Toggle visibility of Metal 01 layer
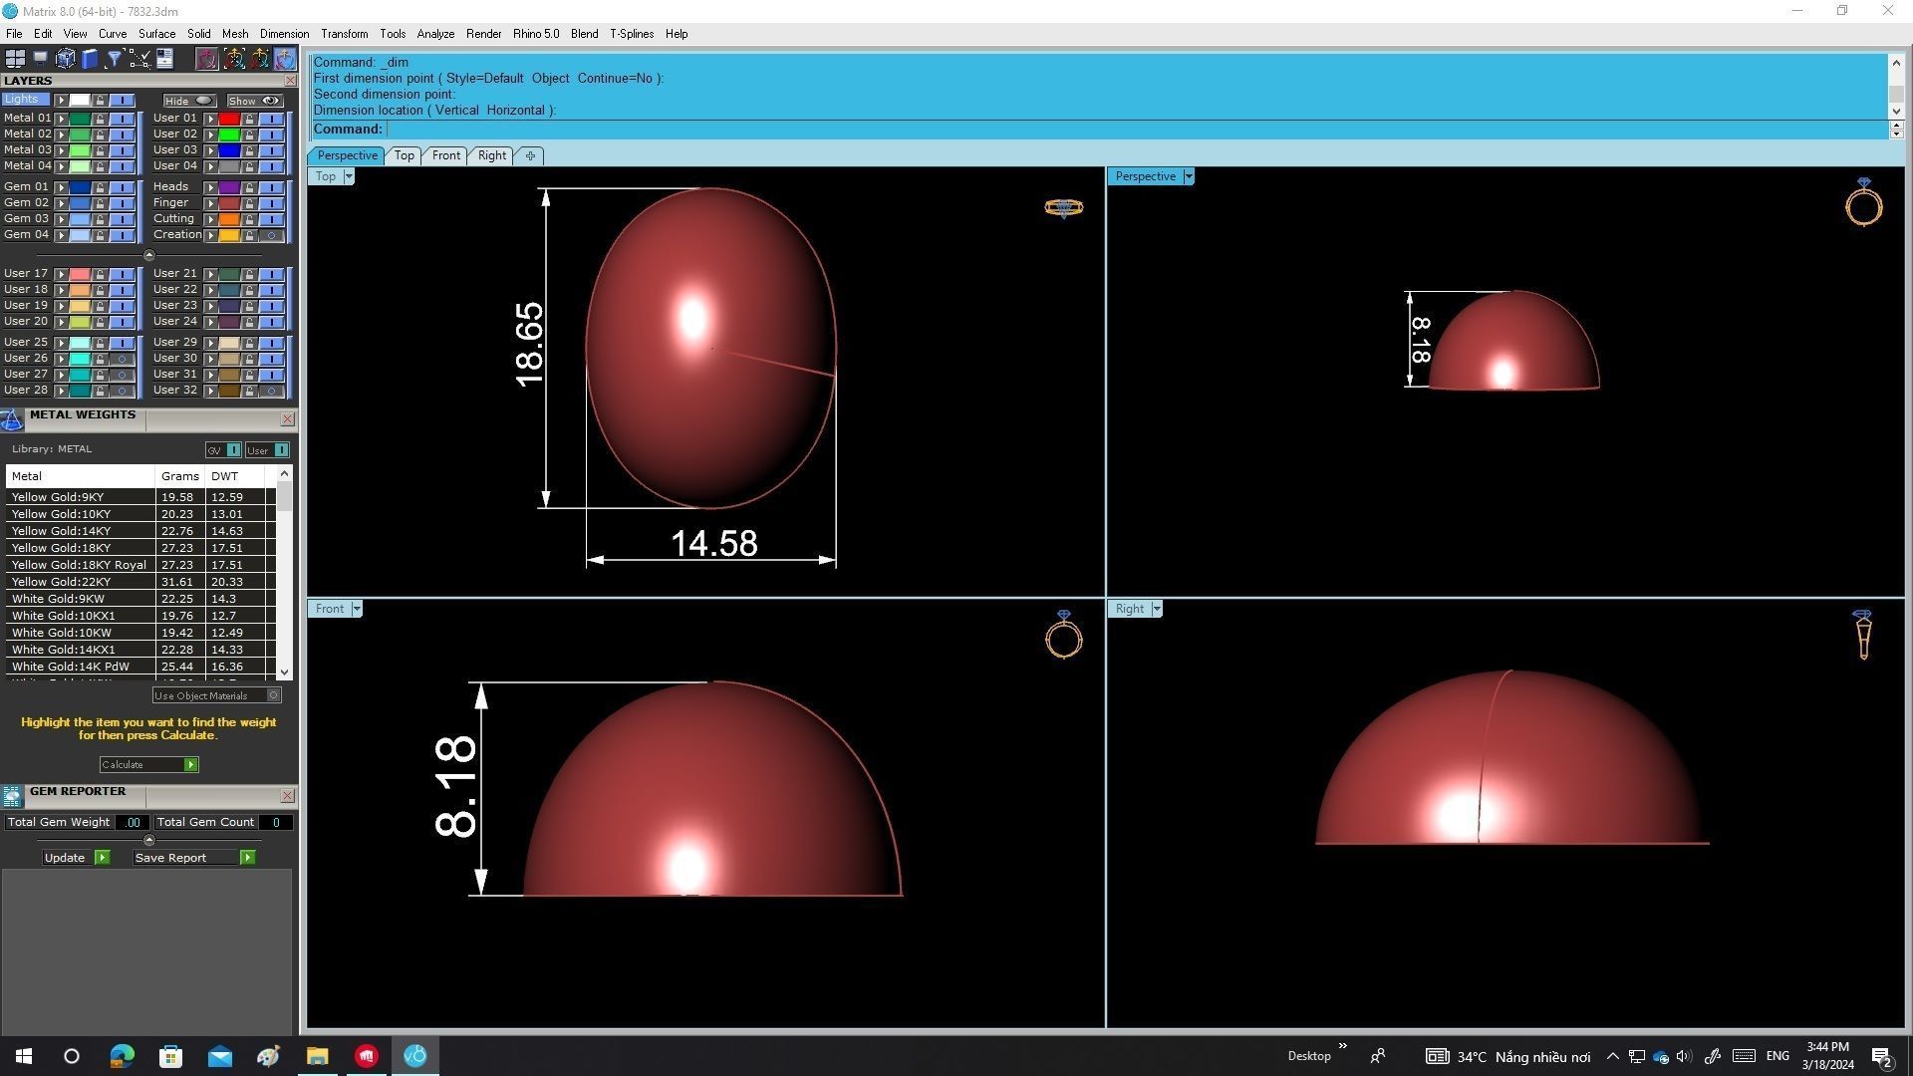 click(122, 118)
